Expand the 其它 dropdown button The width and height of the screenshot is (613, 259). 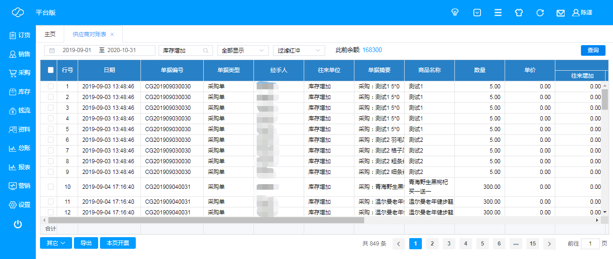56,243
